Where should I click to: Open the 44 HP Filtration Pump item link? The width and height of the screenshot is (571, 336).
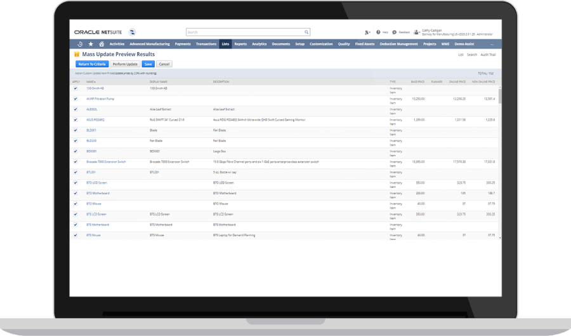tap(100, 98)
